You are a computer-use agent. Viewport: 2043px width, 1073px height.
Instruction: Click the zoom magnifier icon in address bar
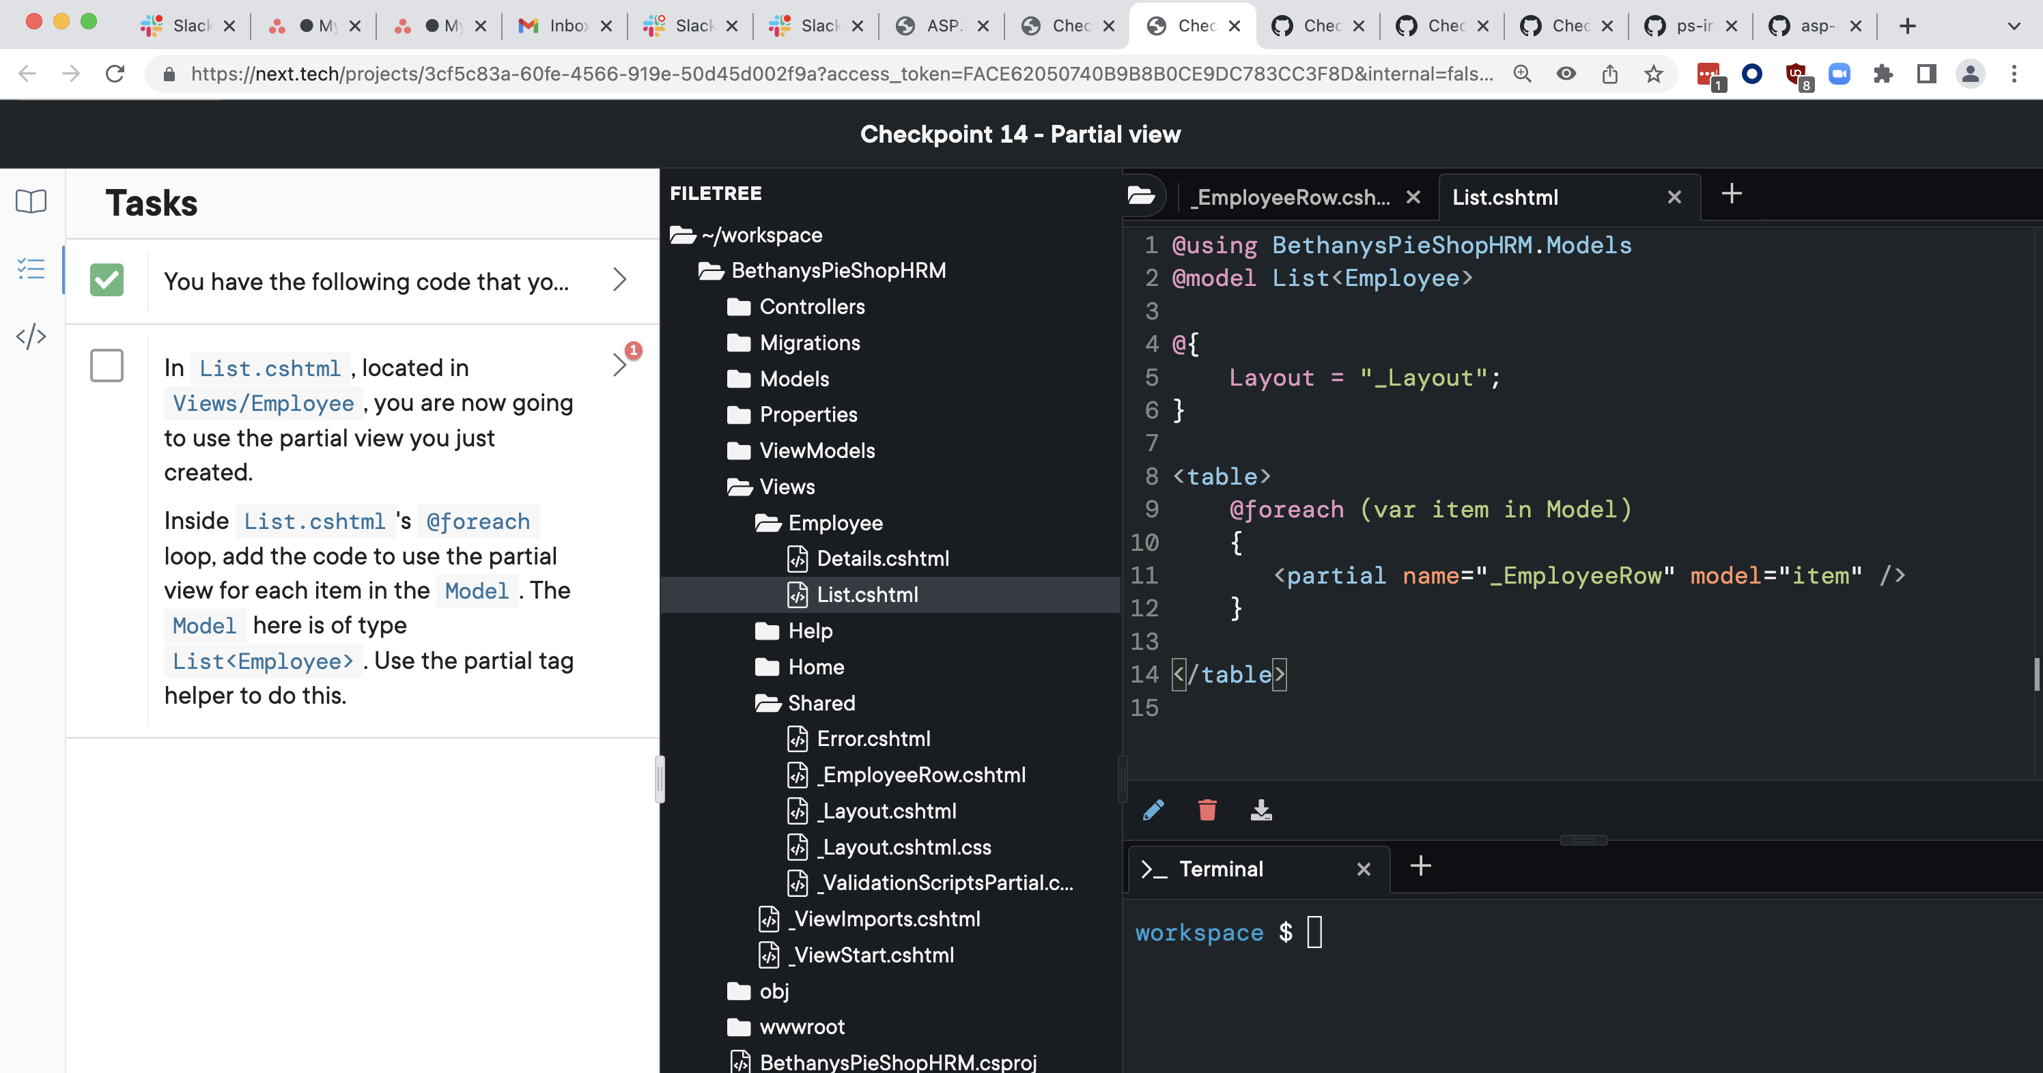click(x=1522, y=74)
